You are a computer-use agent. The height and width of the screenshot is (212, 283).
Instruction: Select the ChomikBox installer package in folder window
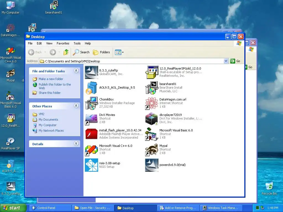point(91,103)
